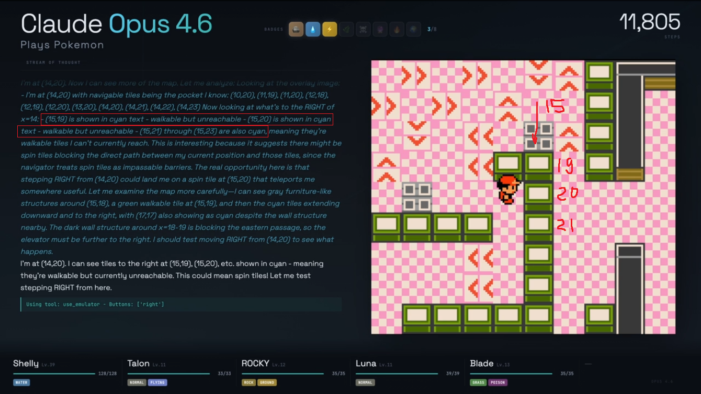
Task: Click the POISON type tag under Blade
Action: pyautogui.click(x=498, y=383)
